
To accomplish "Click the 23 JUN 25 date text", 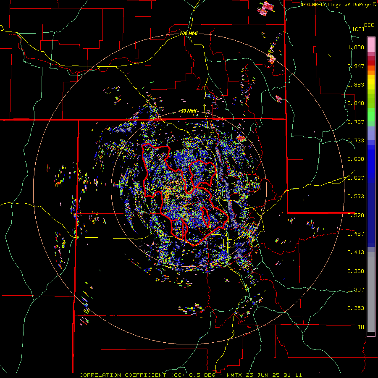I will click(263, 375).
